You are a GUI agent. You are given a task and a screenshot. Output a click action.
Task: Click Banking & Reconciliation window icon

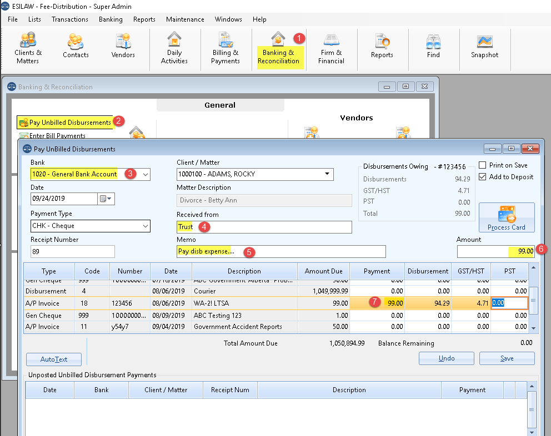pos(12,87)
